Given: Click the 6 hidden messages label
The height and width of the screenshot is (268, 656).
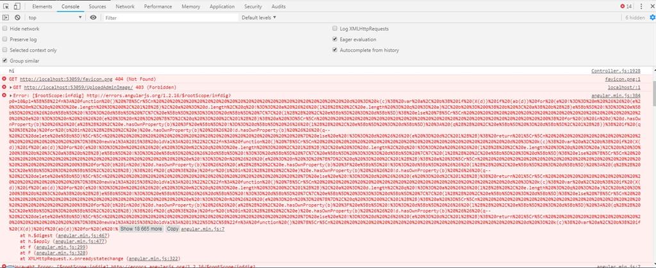Looking at the screenshot, I should pos(635,17).
